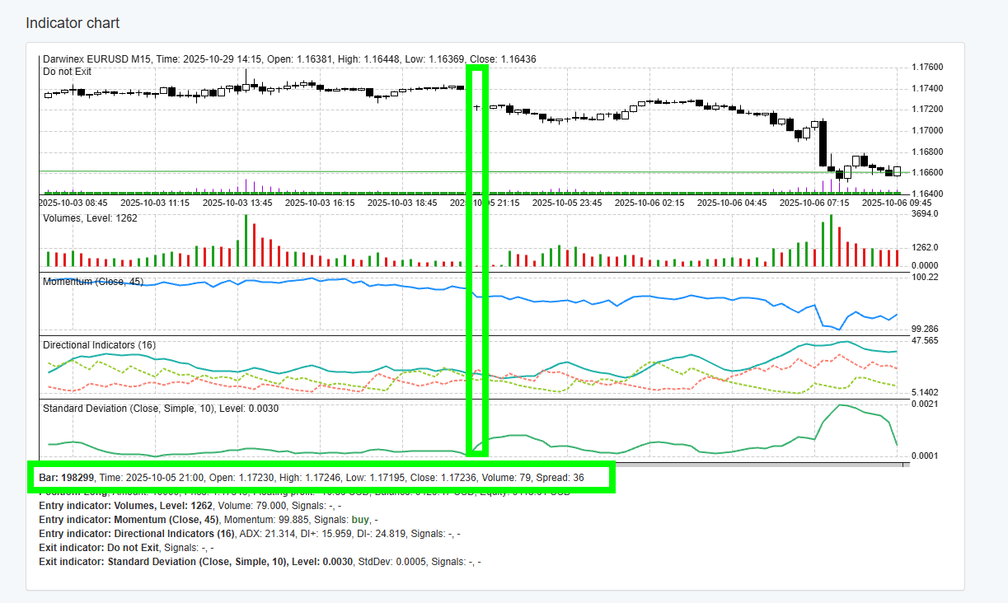
Task: Click the 3694.0 volume axis value
Action: (x=924, y=214)
